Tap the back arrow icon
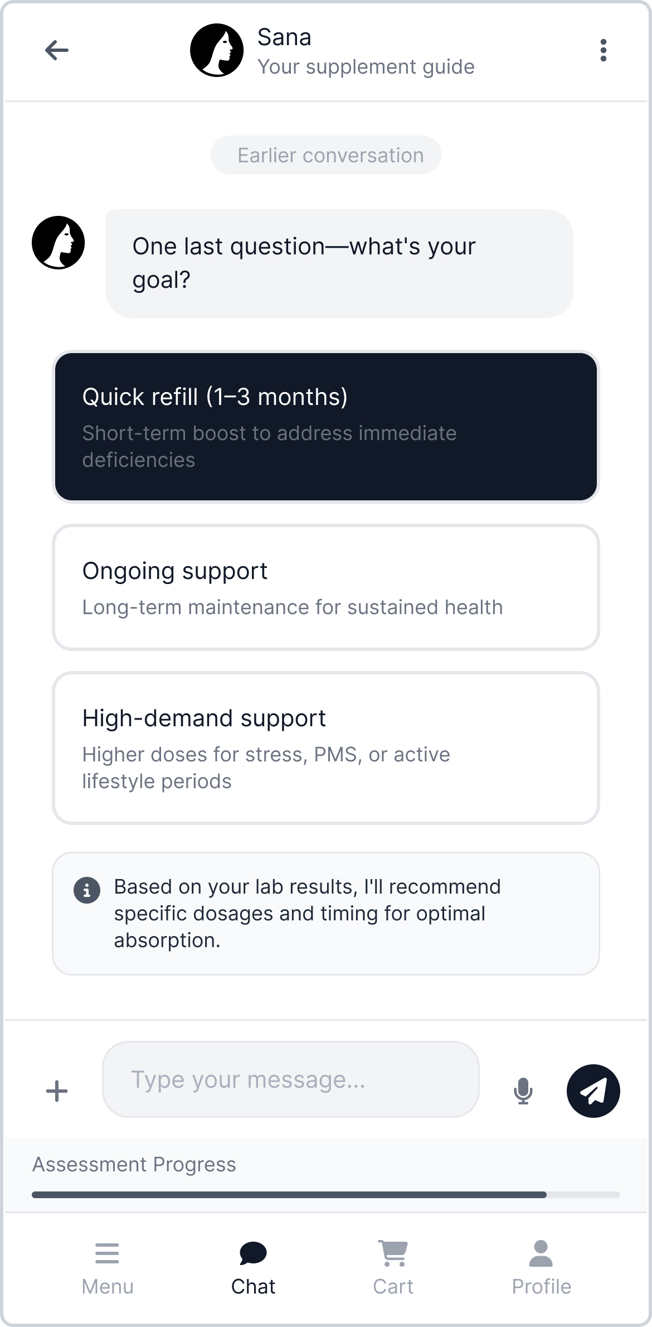This screenshot has height=1327, width=652. [56, 51]
